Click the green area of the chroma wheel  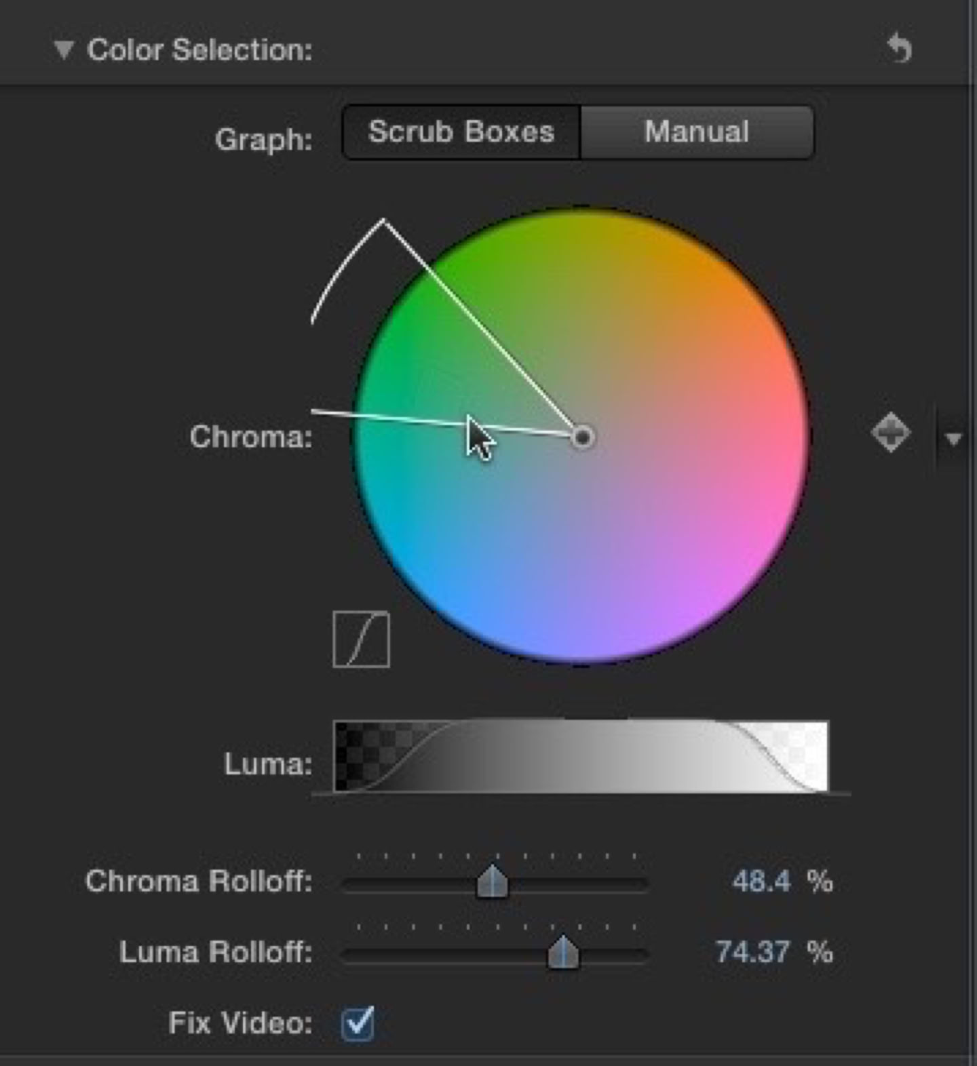[x=414, y=325]
